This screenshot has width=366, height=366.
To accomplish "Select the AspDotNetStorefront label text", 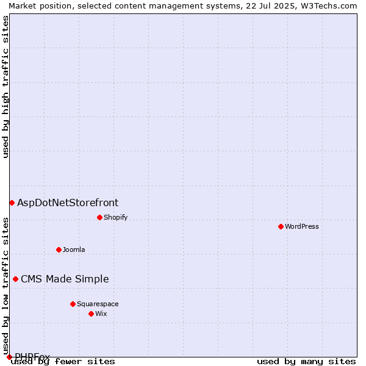I will pyautogui.click(x=68, y=203).
